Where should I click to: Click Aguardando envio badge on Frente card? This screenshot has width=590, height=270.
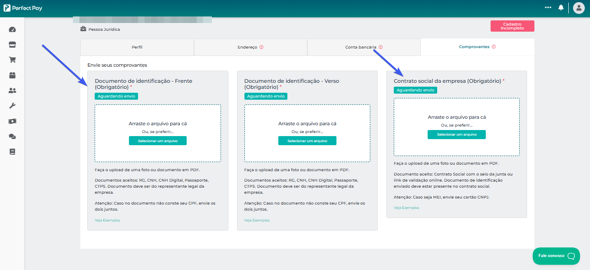(116, 96)
